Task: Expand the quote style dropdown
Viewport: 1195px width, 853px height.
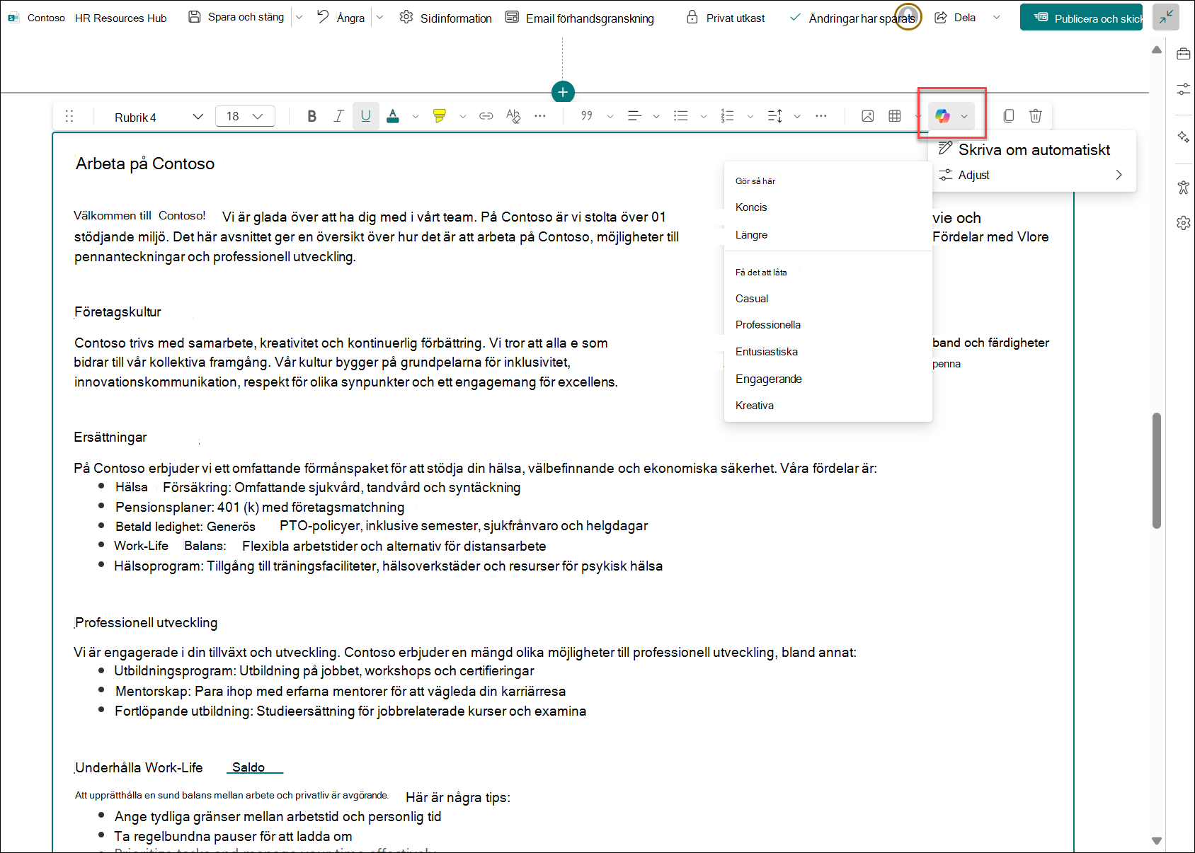Action: [610, 116]
